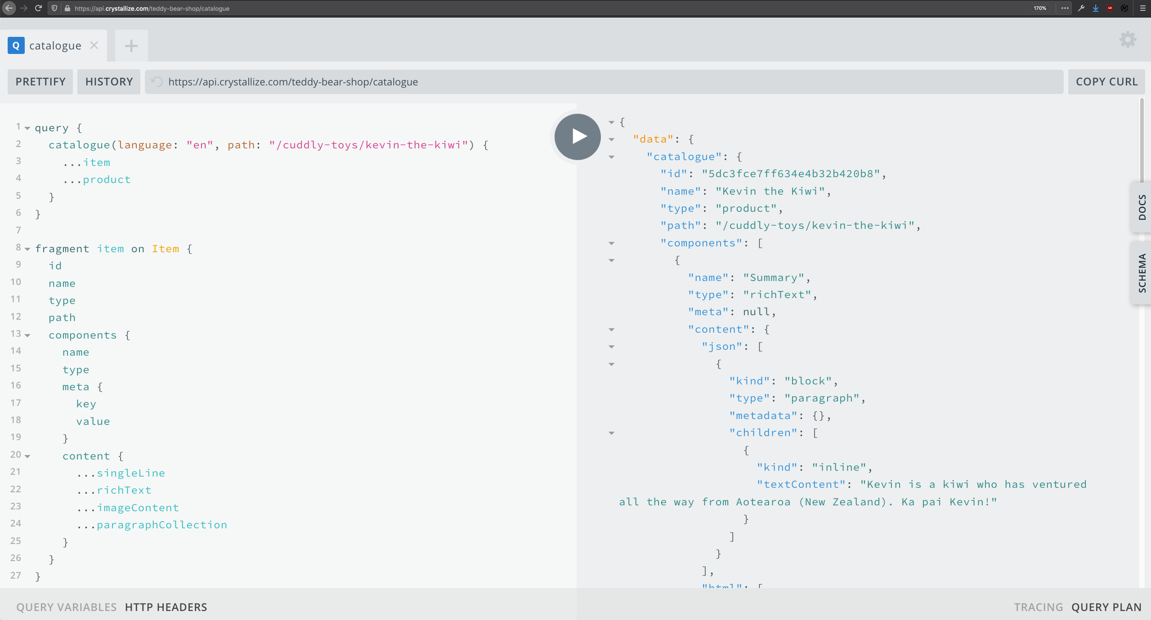This screenshot has width=1151, height=620.
Task: Click the browser address bar URL
Action: coord(152,8)
